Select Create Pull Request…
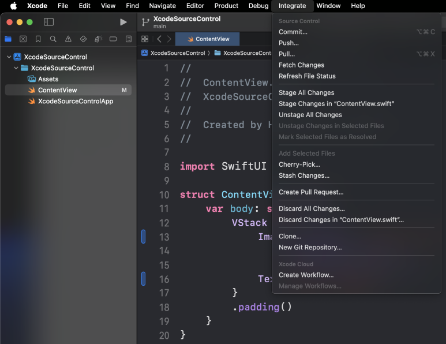This screenshot has height=344, width=446. 357,192
